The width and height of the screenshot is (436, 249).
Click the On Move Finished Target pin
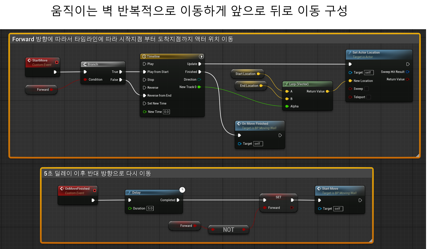pyautogui.click(x=239, y=144)
